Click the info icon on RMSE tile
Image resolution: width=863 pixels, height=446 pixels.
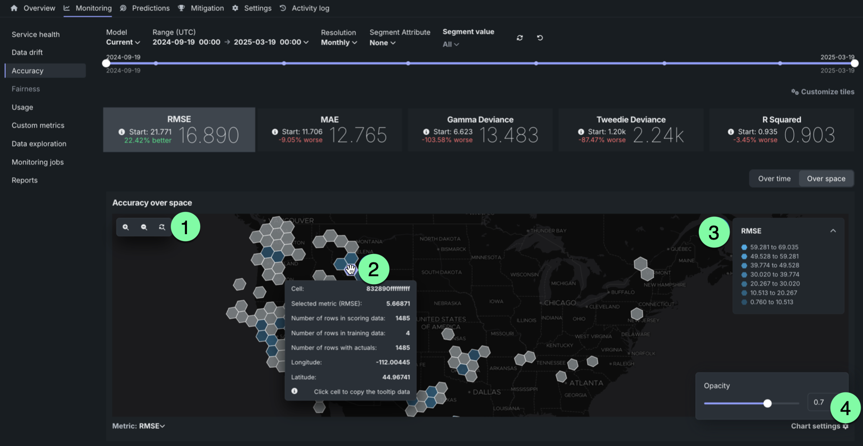121,132
